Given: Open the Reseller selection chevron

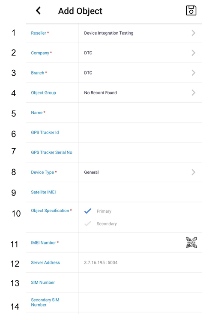Looking at the screenshot, I should 193,33.
